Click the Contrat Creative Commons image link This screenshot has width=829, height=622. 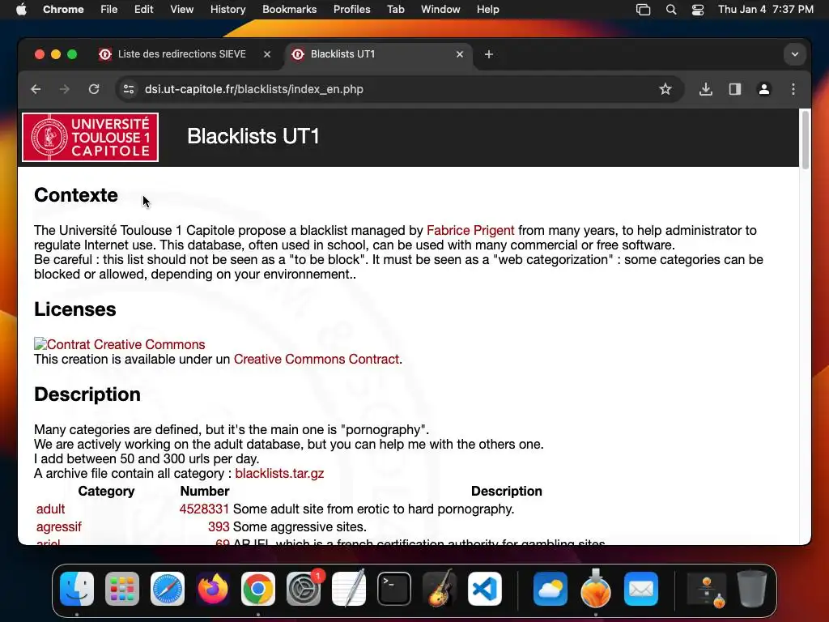tap(120, 344)
